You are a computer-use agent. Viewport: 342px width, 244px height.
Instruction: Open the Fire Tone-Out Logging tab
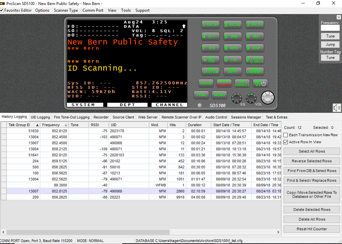(x=71, y=117)
